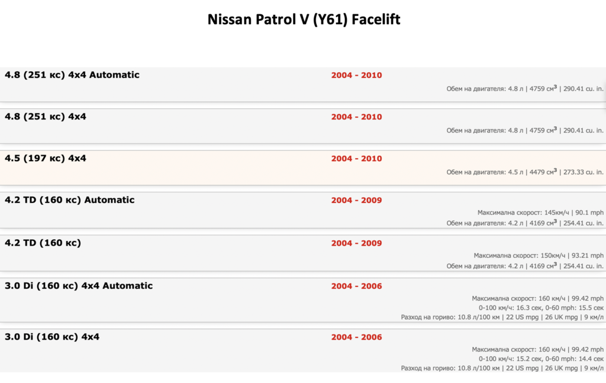This screenshot has width=606, height=383.
Task: Click the 0-100 км/ч: 16.3 сек acceleration line
Action: (541, 308)
